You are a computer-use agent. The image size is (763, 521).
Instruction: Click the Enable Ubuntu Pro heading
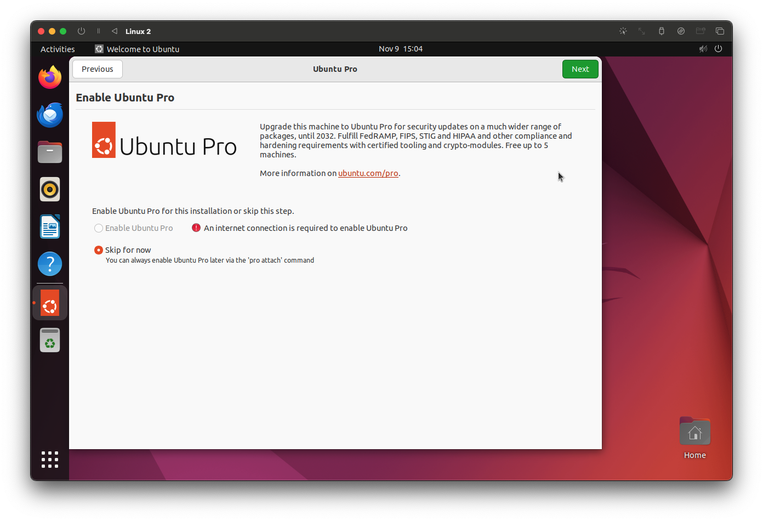coord(125,98)
